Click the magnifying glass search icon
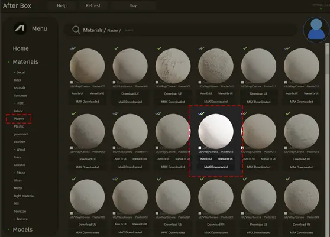 click(x=76, y=30)
